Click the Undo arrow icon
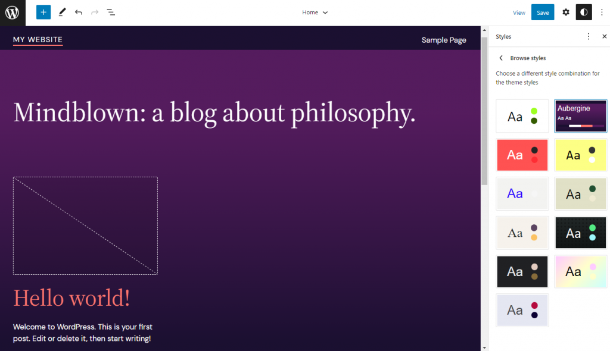Image resolution: width=610 pixels, height=351 pixels. coord(78,12)
